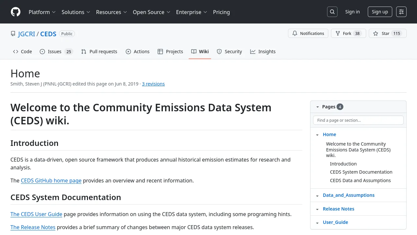
Task: Click the fork icon on the Fork button
Action: click(x=337, y=33)
